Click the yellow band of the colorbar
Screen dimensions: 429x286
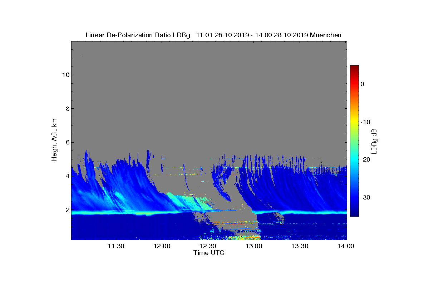354,122
